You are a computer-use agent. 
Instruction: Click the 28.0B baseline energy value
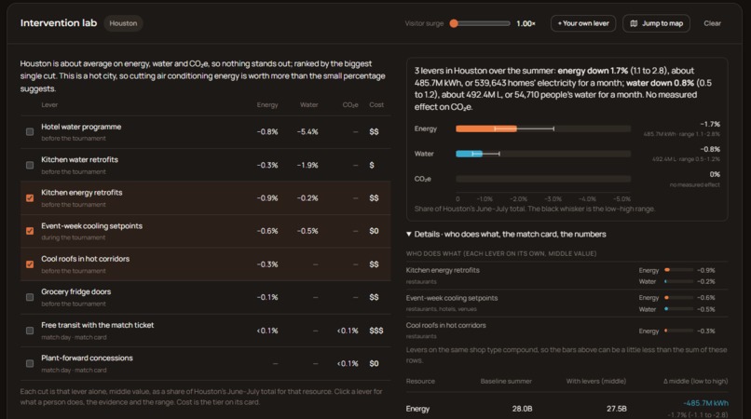[522, 409]
